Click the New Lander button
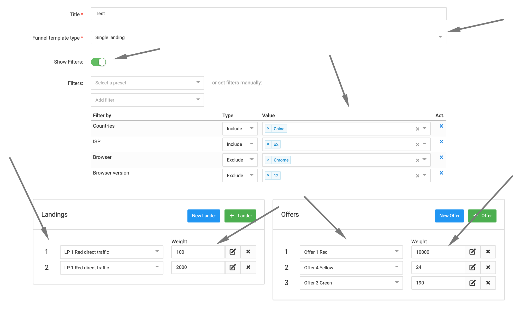This screenshot has width=532, height=310. pyautogui.click(x=204, y=215)
